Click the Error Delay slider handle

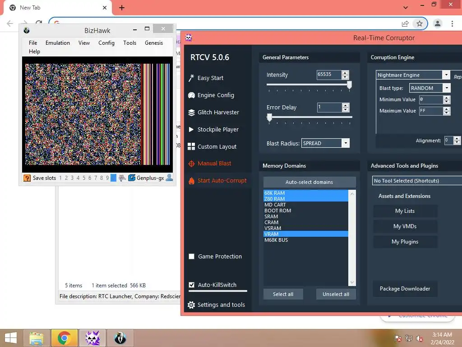tap(269, 117)
